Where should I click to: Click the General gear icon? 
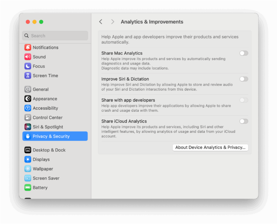[x=28, y=89]
